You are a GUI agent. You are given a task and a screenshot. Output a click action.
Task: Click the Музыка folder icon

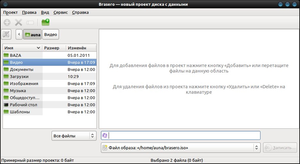click(6, 91)
